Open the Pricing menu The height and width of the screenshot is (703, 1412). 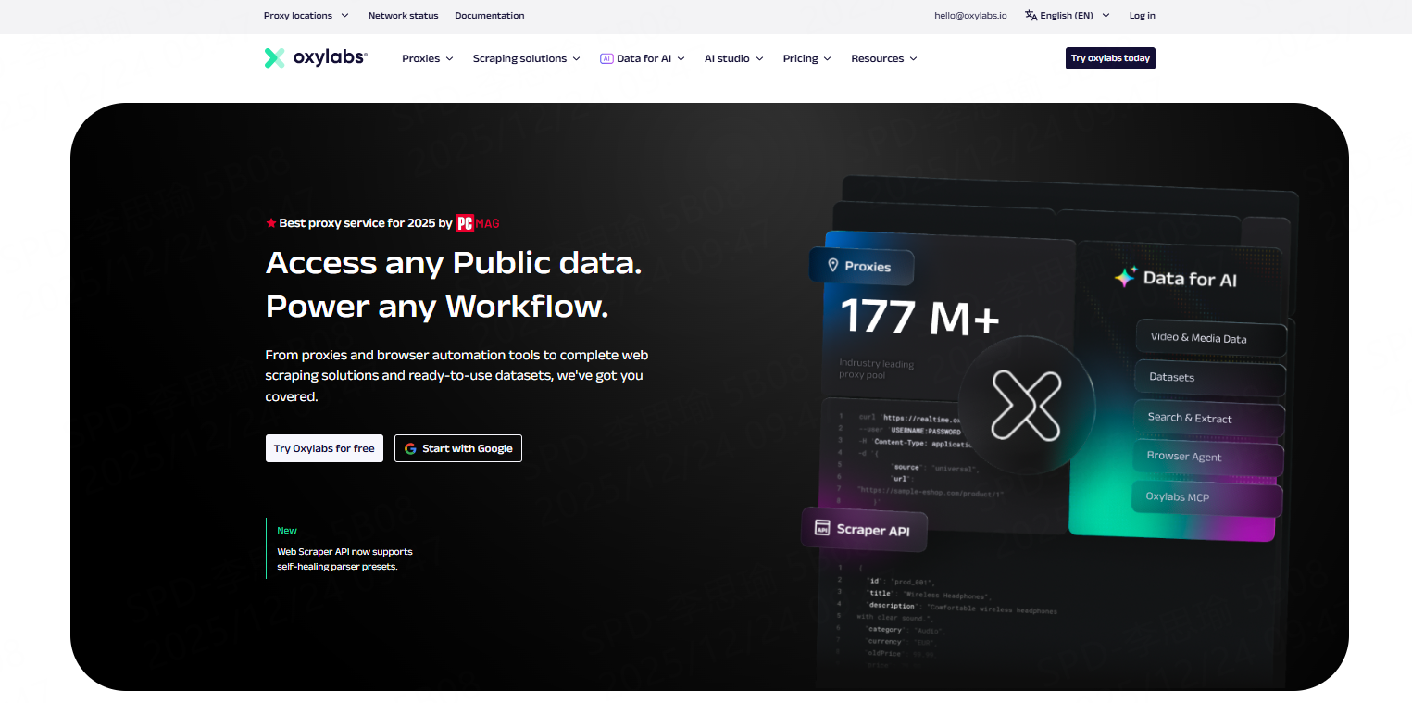[x=806, y=58]
